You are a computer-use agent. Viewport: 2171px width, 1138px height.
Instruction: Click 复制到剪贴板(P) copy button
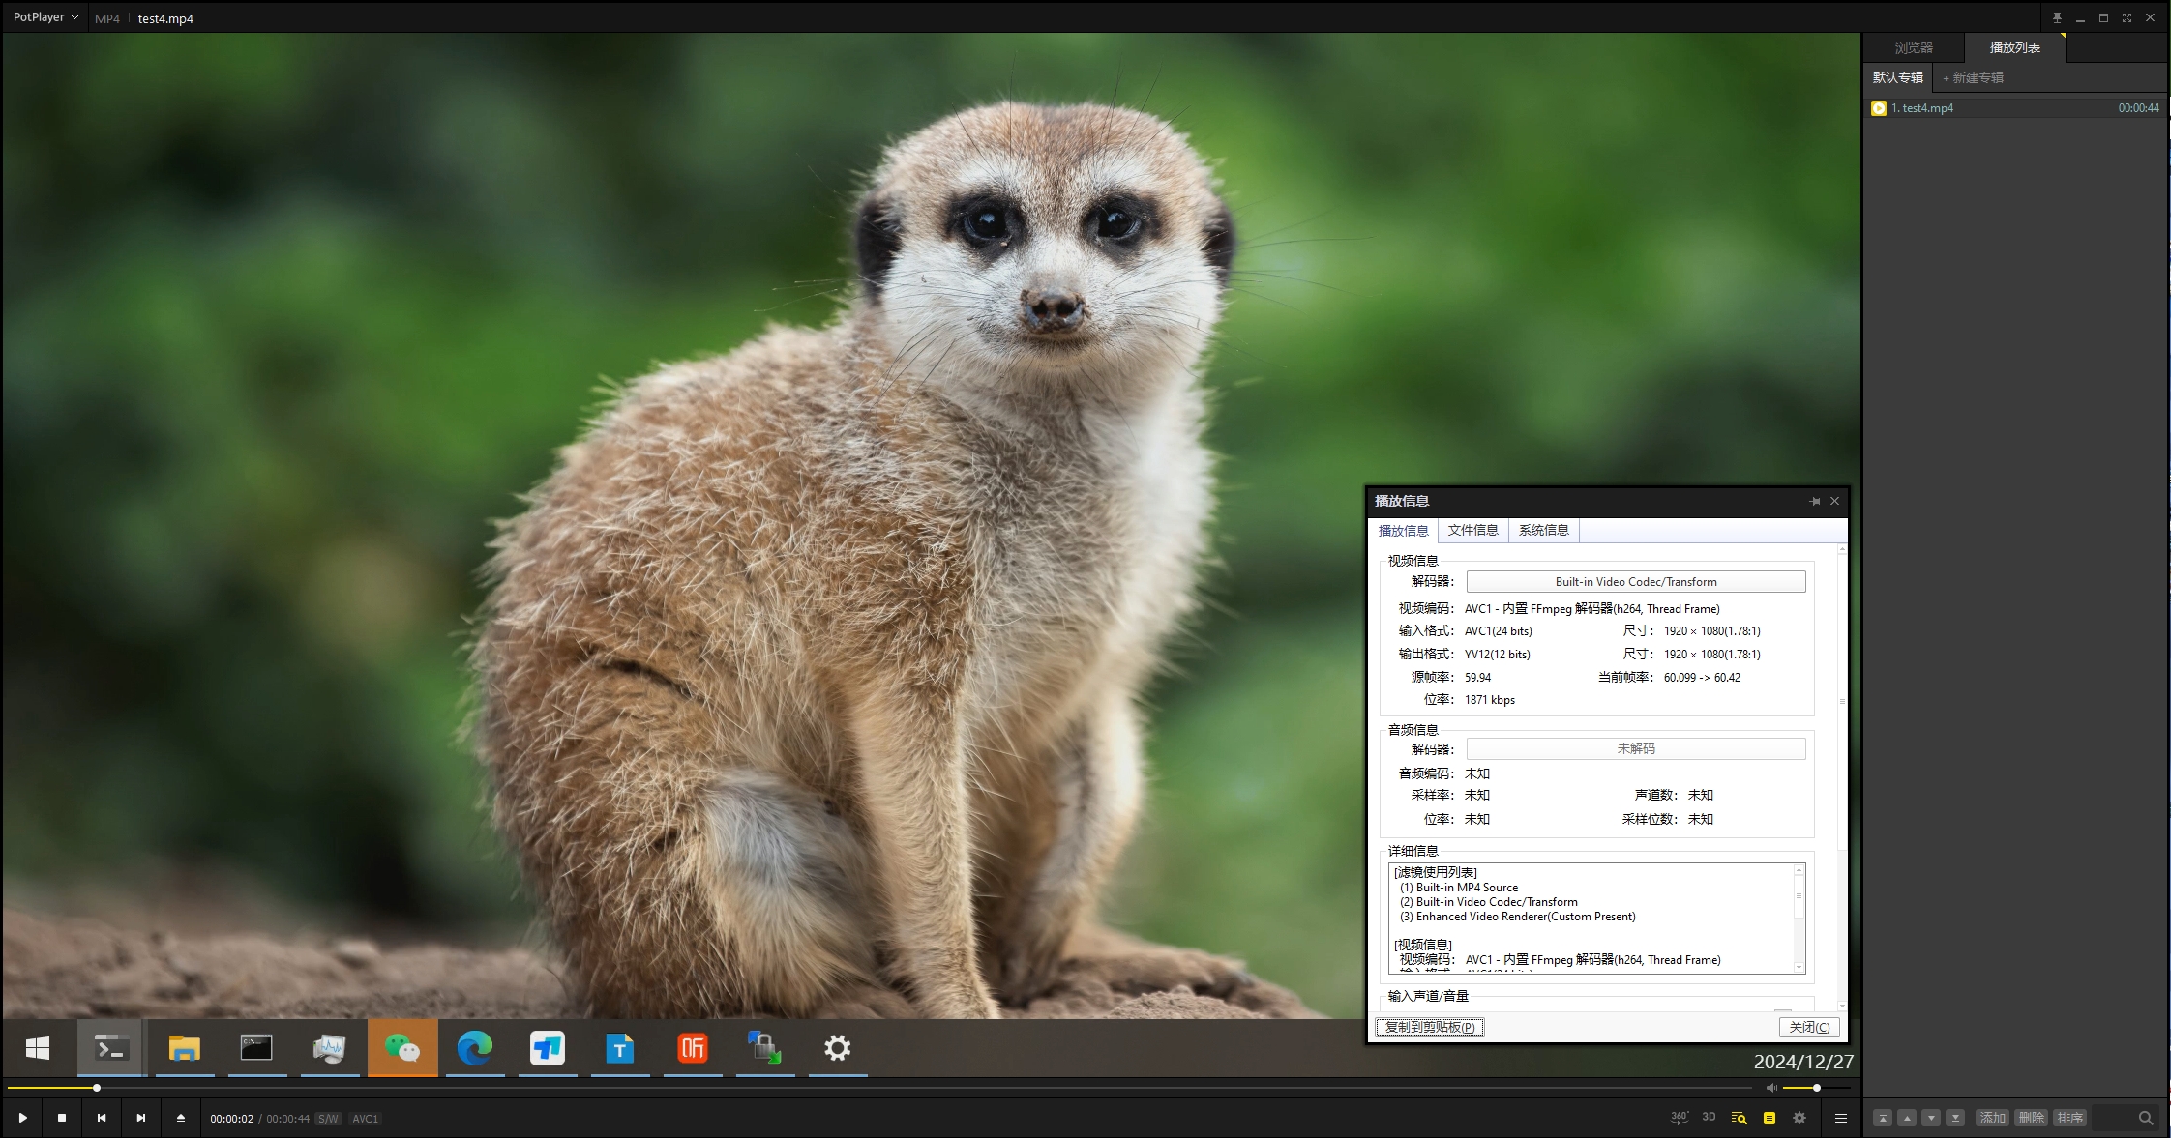1430,1027
